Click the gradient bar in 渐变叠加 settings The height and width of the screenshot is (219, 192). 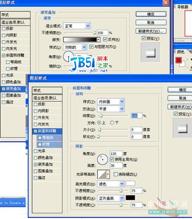(x=80, y=39)
